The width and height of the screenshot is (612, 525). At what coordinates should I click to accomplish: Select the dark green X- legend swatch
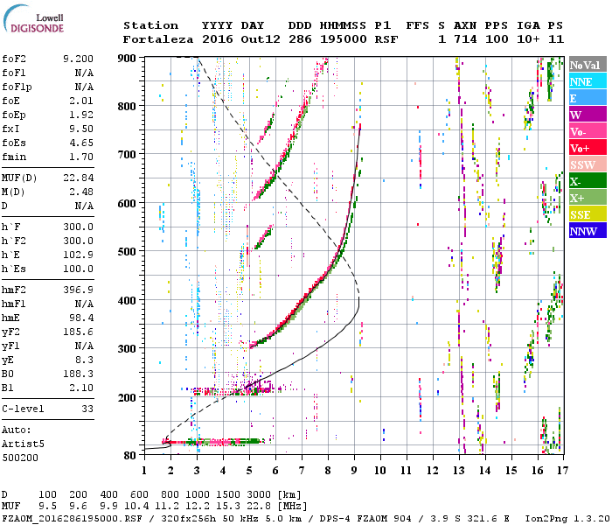click(588, 181)
